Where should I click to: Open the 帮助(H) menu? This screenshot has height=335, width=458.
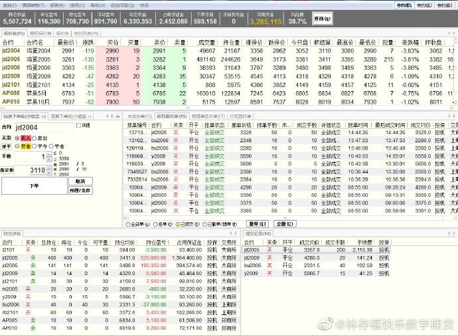(x=98, y=5)
